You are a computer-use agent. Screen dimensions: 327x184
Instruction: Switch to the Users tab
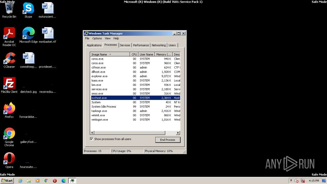point(172,45)
